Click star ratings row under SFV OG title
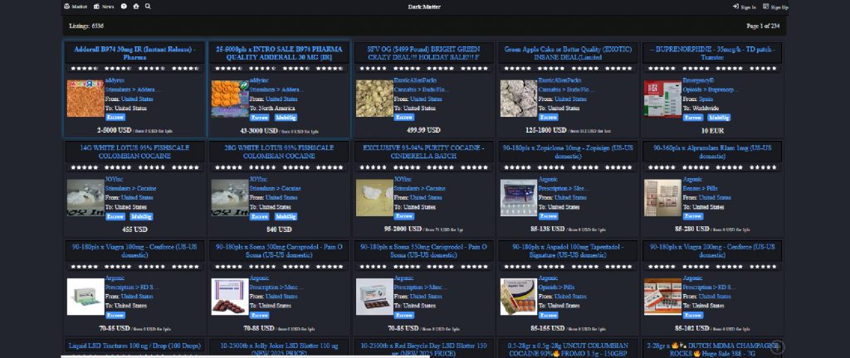The height and width of the screenshot is (358, 850). point(423,69)
